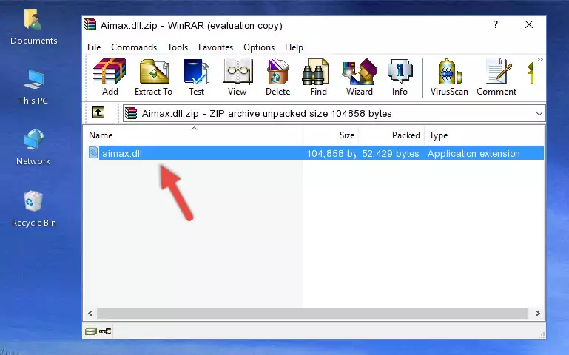Viewport: 569px width, 355px height.
Task: Expand the toolbar overflow chevron
Action: [539, 60]
